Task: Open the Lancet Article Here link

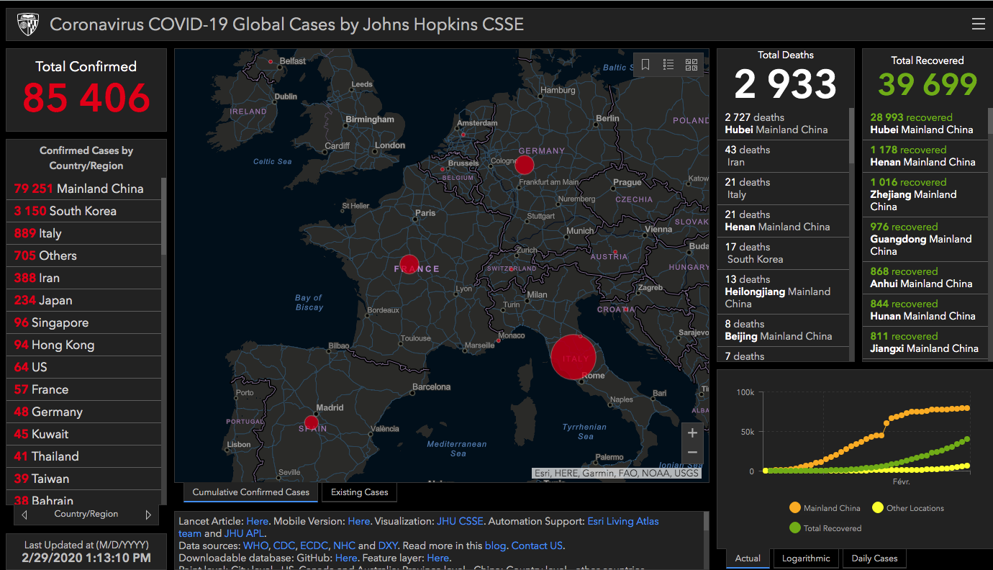Action: [257, 521]
